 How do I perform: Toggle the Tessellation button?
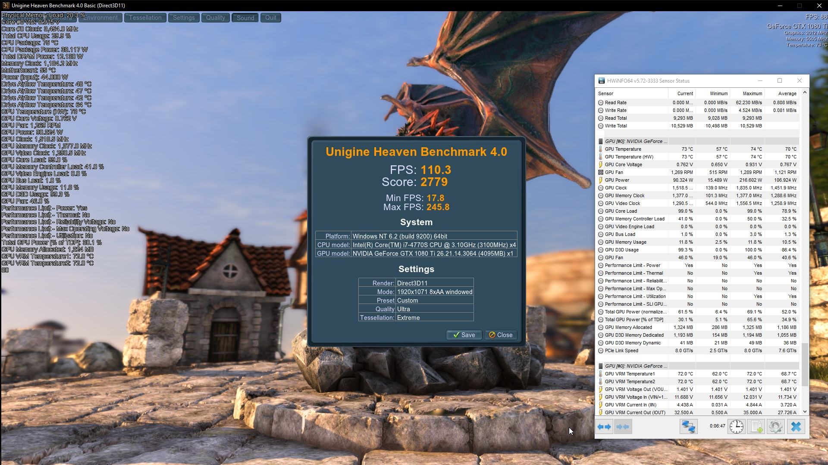[145, 18]
